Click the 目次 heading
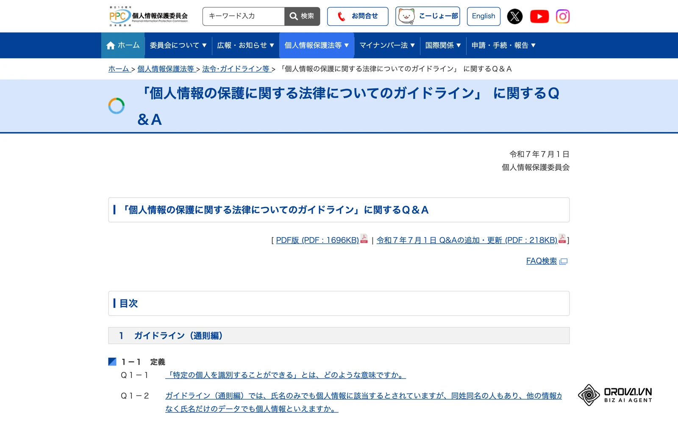678x423 pixels. click(339, 303)
